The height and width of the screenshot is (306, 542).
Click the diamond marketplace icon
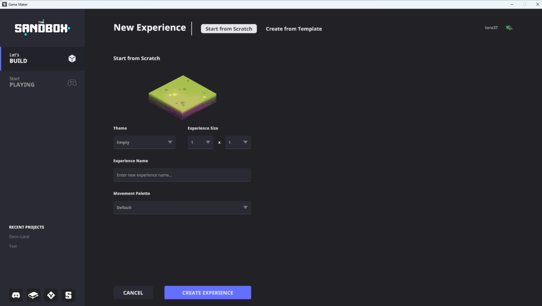click(x=51, y=295)
